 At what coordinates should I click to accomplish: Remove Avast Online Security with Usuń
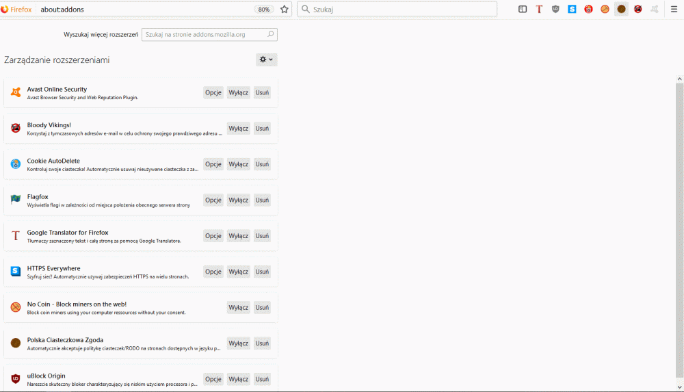[x=262, y=92]
